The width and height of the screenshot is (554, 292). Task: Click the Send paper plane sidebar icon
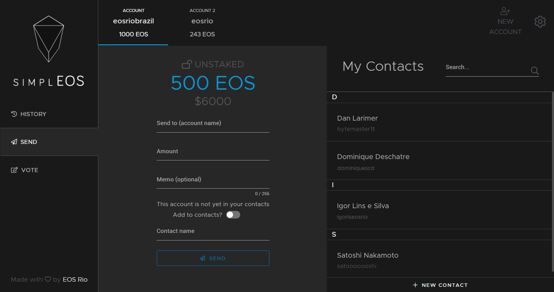[14, 142]
